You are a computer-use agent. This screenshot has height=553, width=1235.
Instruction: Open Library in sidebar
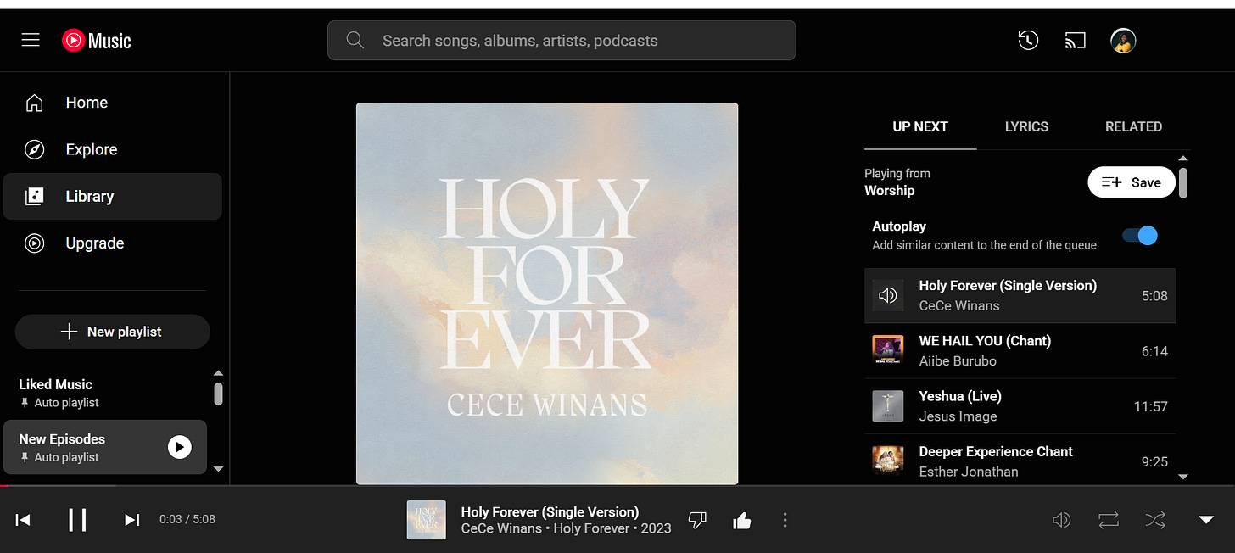click(x=113, y=196)
